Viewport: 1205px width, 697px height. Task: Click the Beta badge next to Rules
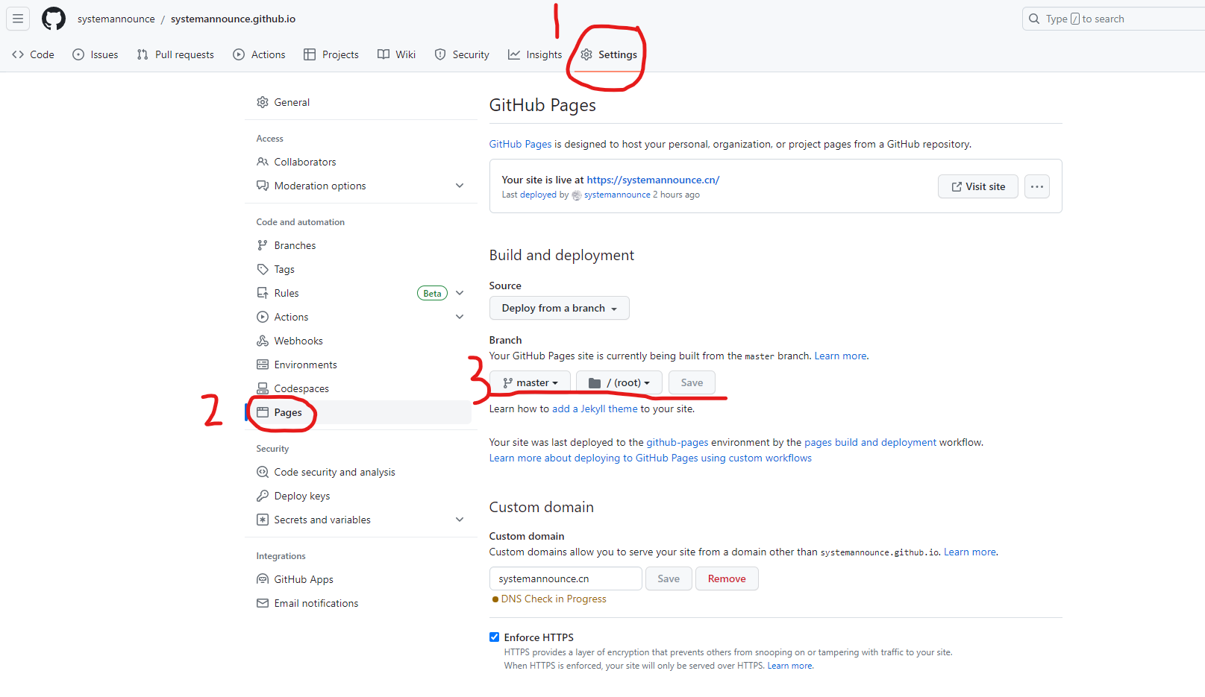pyautogui.click(x=432, y=293)
